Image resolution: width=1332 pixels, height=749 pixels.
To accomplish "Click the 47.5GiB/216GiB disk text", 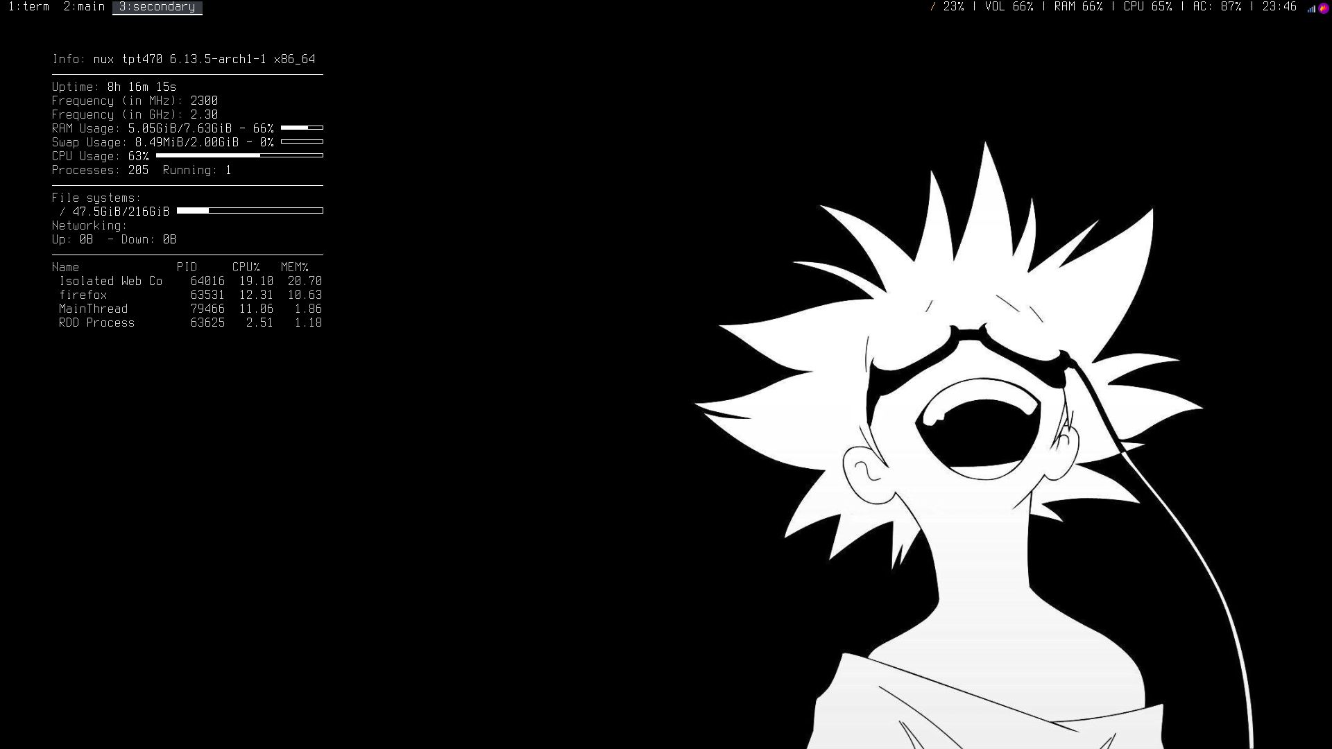I will (x=121, y=212).
